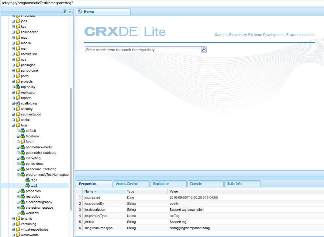Select the tag2 node icon
This screenshot has width=324, height=237.
pos(27,186)
